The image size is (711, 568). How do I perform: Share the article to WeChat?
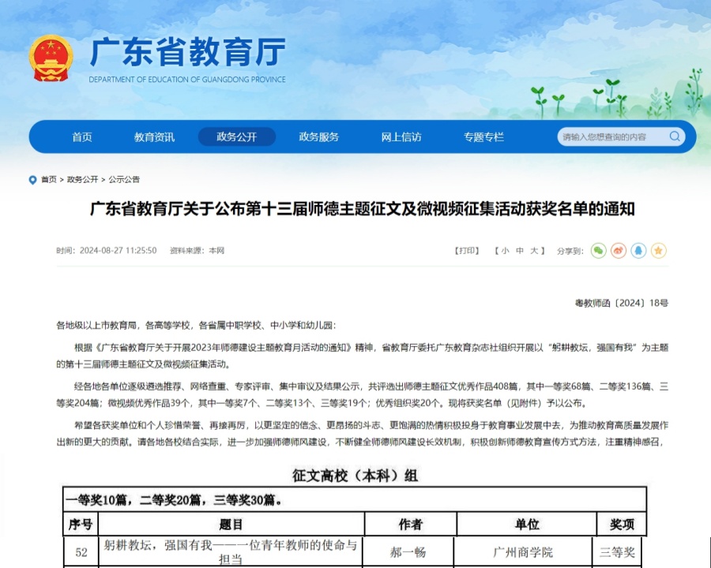598,250
